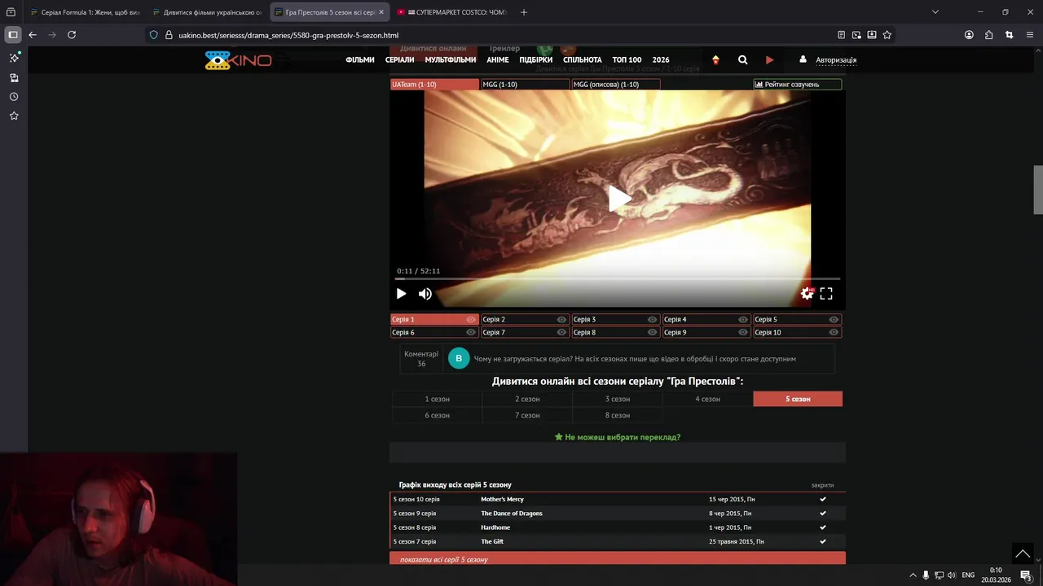Open the Коментарі 36 section
The image size is (1043, 586).
(421, 358)
